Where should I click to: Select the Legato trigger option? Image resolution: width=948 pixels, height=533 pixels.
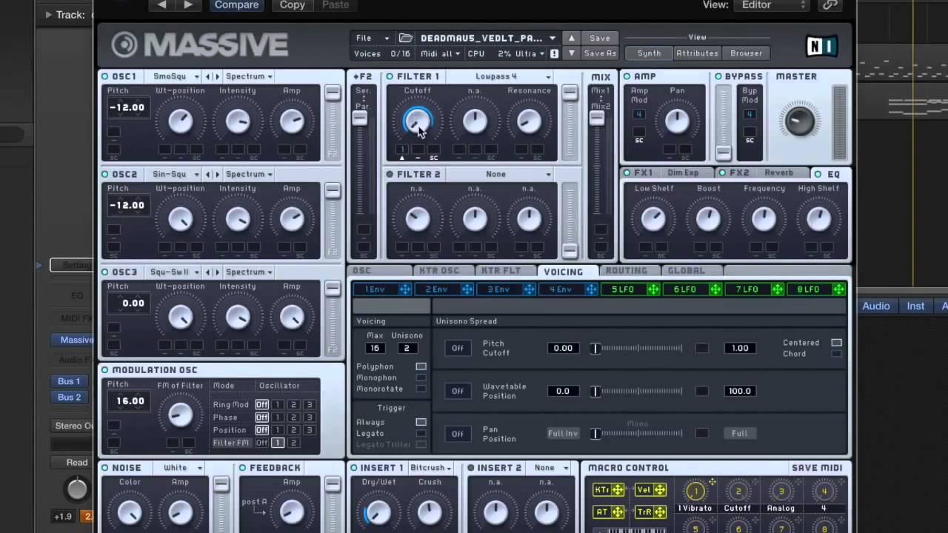pos(421,433)
